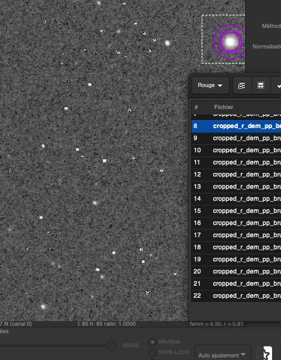Click the 65535 slider value
Image resolution: width=281 pixels, height=360 pixels.
coord(131,346)
